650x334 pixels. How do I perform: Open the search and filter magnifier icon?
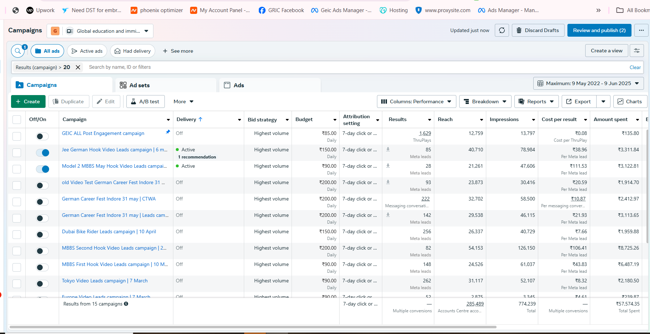18,51
